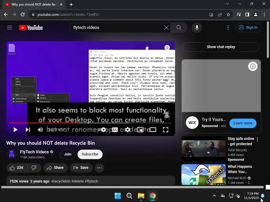Open Chrome media controls icon

point(239,14)
